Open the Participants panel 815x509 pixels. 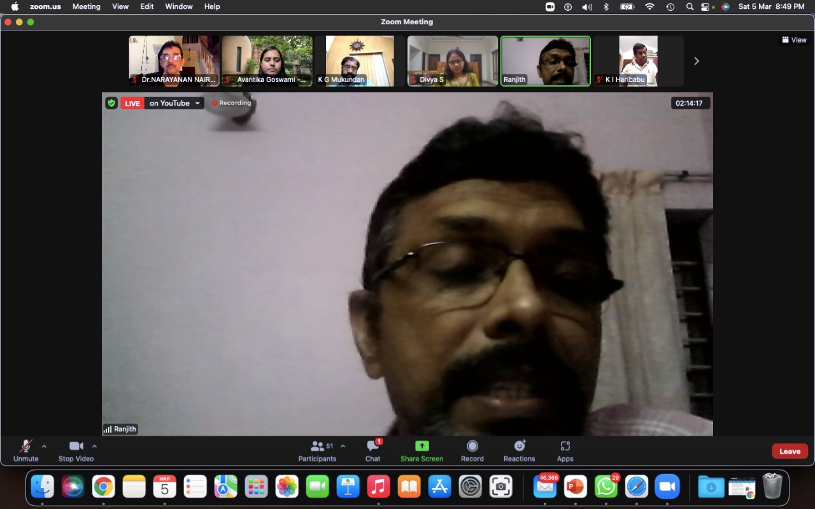[317, 450]
